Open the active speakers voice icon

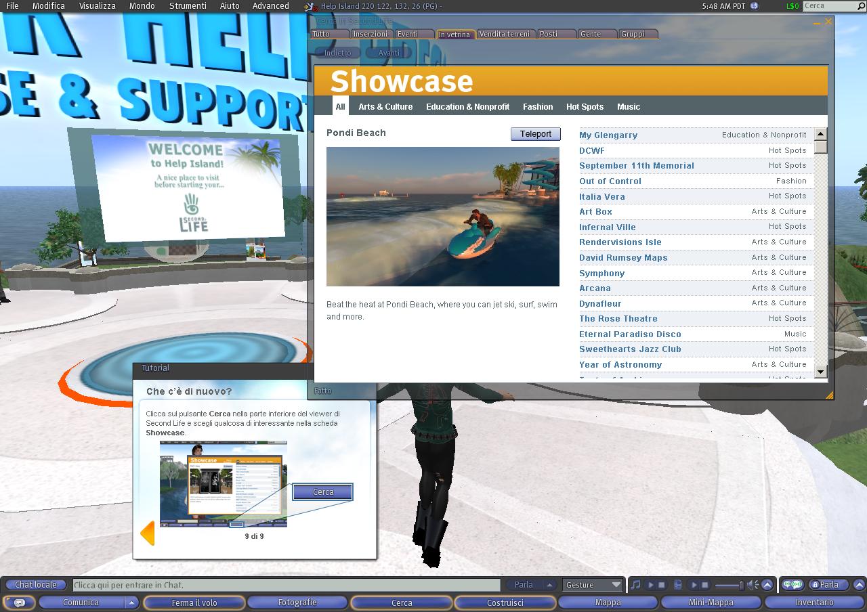pos(792,585)
